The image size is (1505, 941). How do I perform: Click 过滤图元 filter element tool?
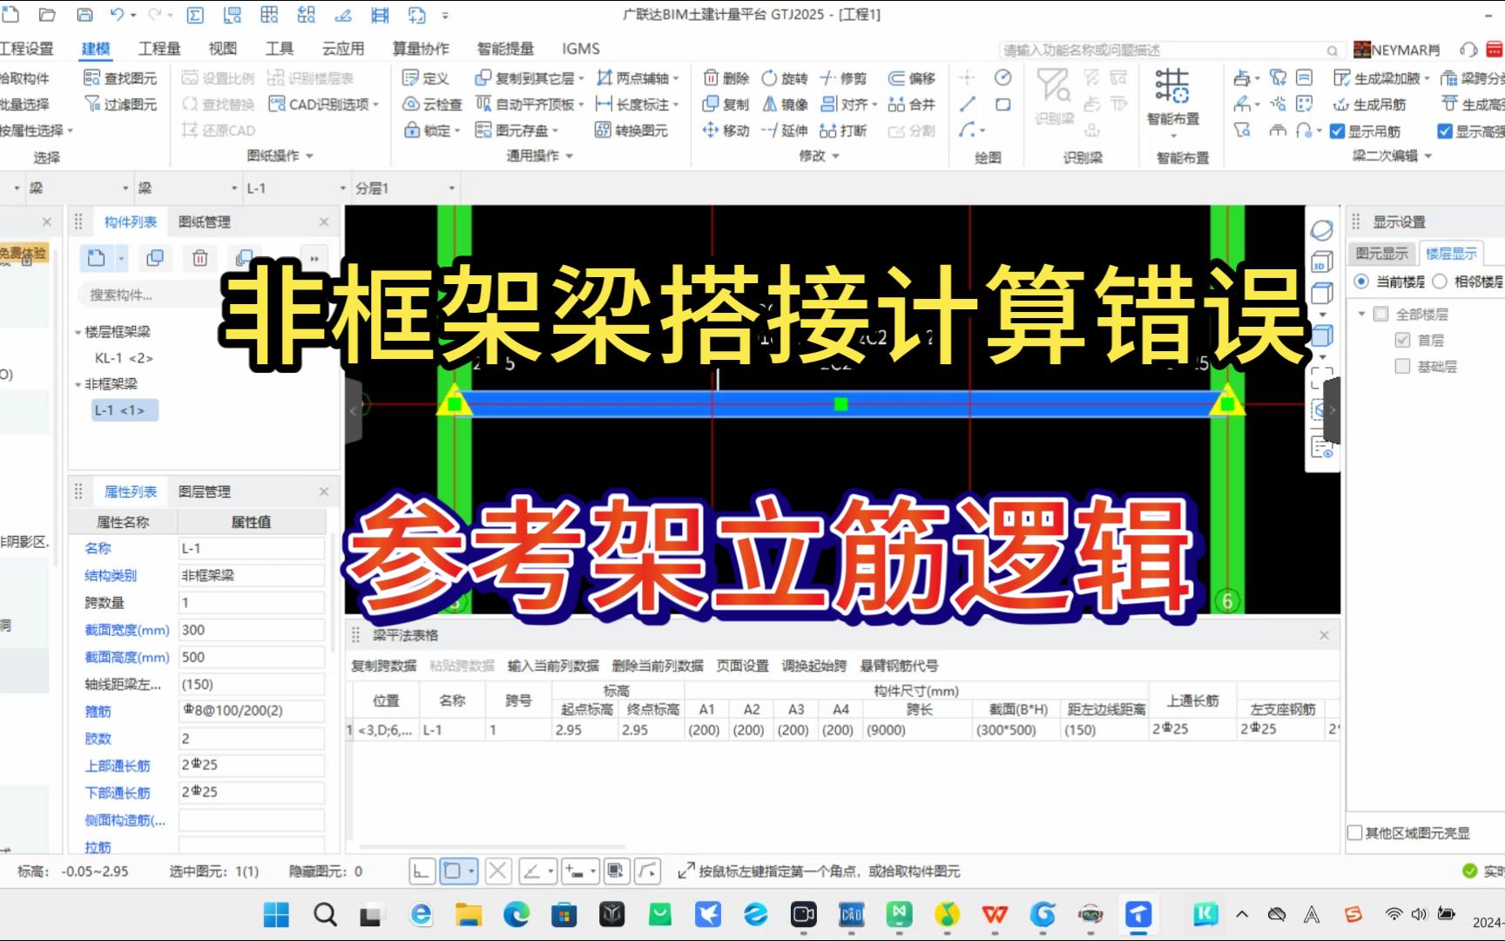[x=120, y=105]
